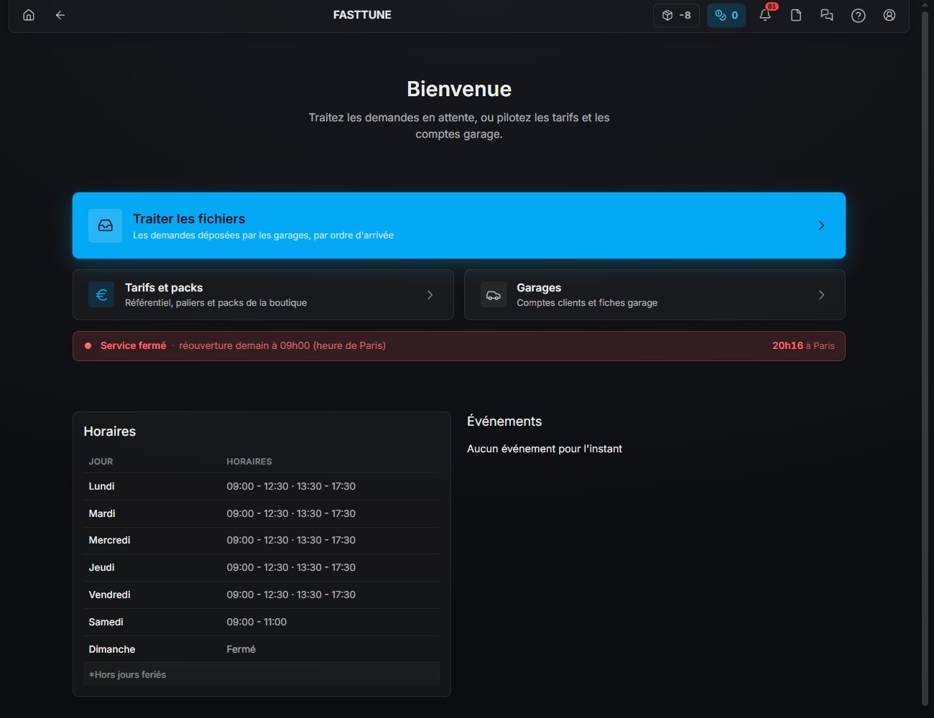
Task: Click the Vendredi row label
Action: (x=109, y=595)
